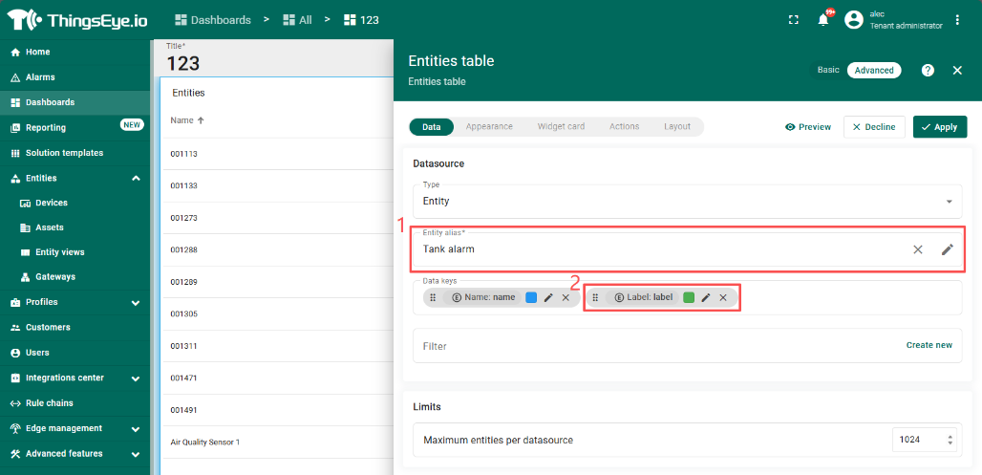The image size is (982, 475).
Task: Open the datasource Type dropdown
Action: tap(688, 202)
